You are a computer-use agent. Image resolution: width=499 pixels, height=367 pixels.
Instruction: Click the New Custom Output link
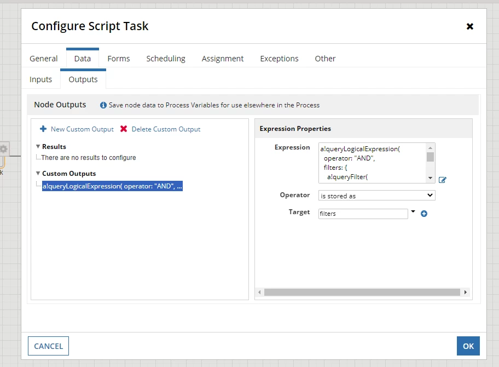click(x=82, y=129)
